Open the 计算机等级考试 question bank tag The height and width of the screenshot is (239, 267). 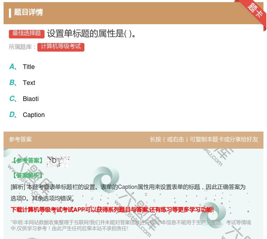61,47
